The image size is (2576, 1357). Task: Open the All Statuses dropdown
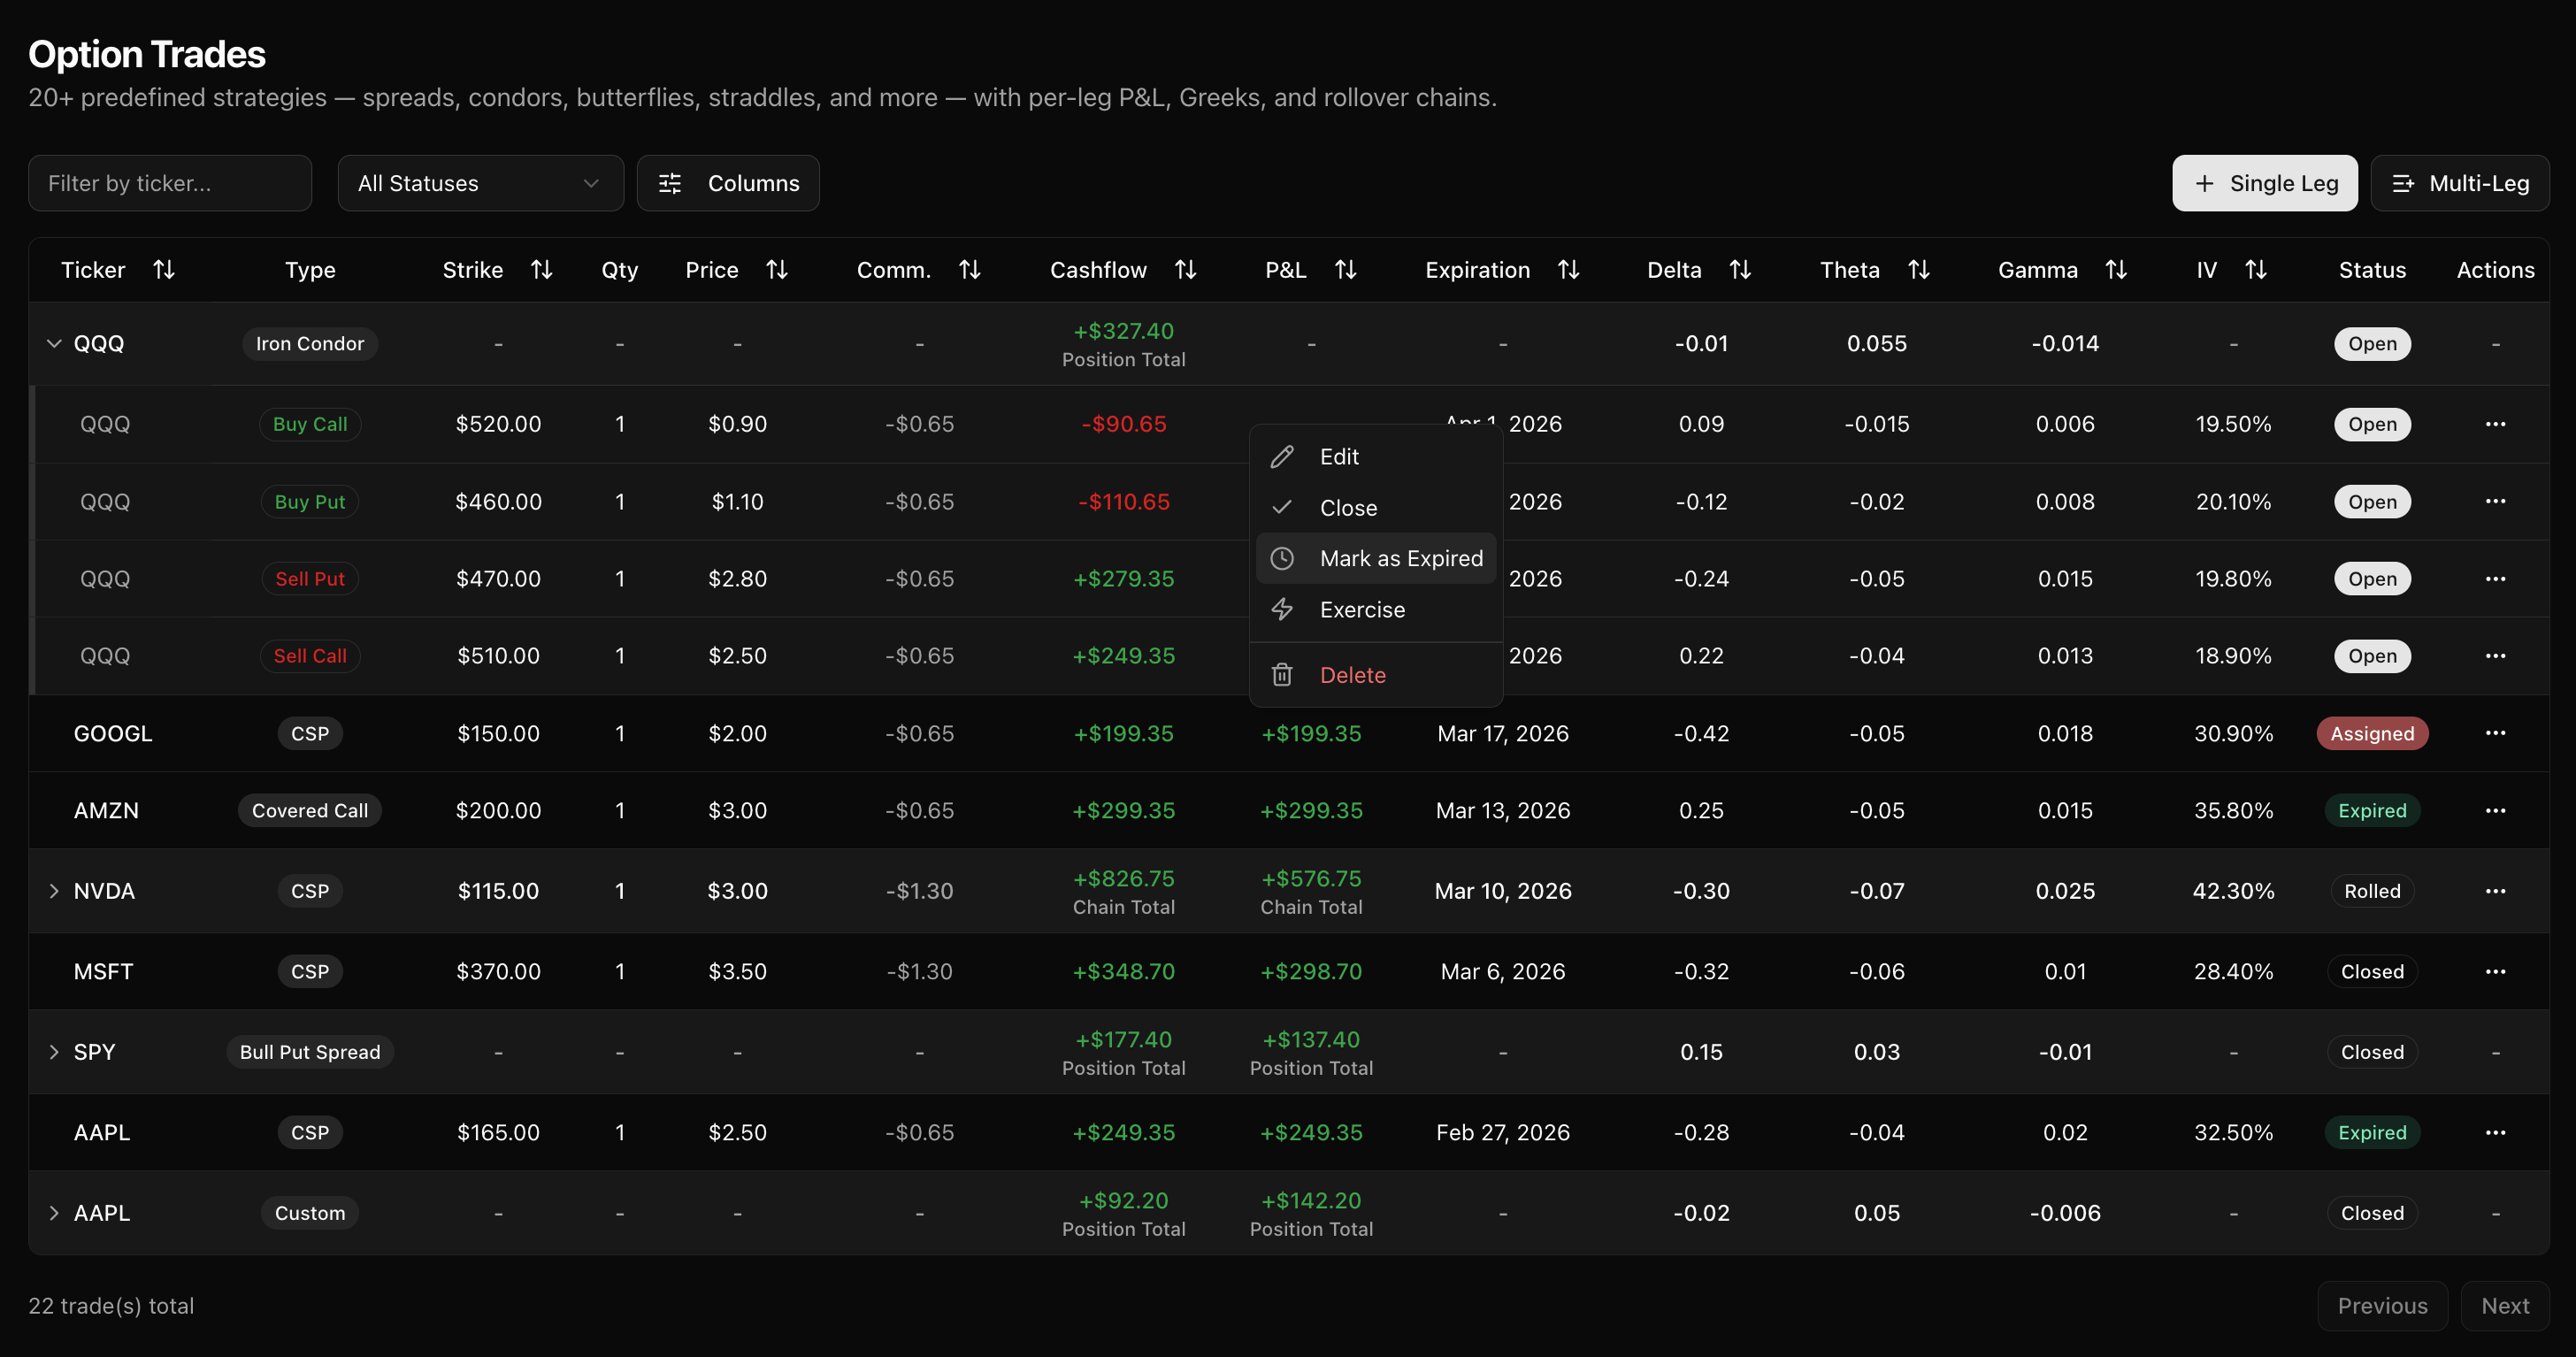click(x=480, y=183)
